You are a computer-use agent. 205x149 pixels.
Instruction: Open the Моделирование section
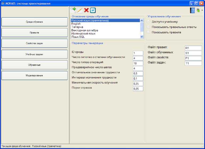coord(34,75)
